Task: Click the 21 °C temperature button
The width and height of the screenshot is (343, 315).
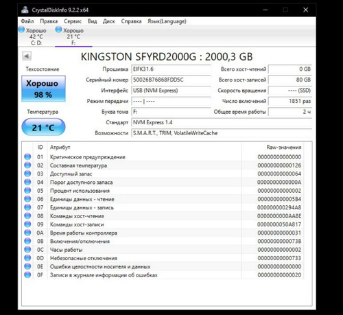Action: (x=43, y=127)
